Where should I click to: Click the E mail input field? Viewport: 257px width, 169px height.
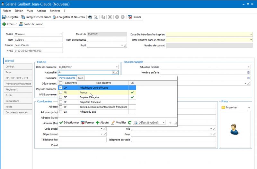[137, 145]
